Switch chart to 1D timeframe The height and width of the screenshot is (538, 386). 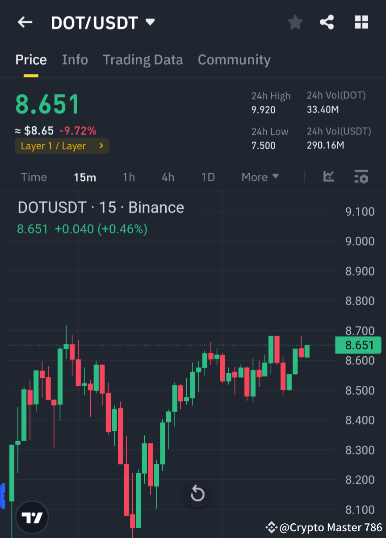coord(207,177)
